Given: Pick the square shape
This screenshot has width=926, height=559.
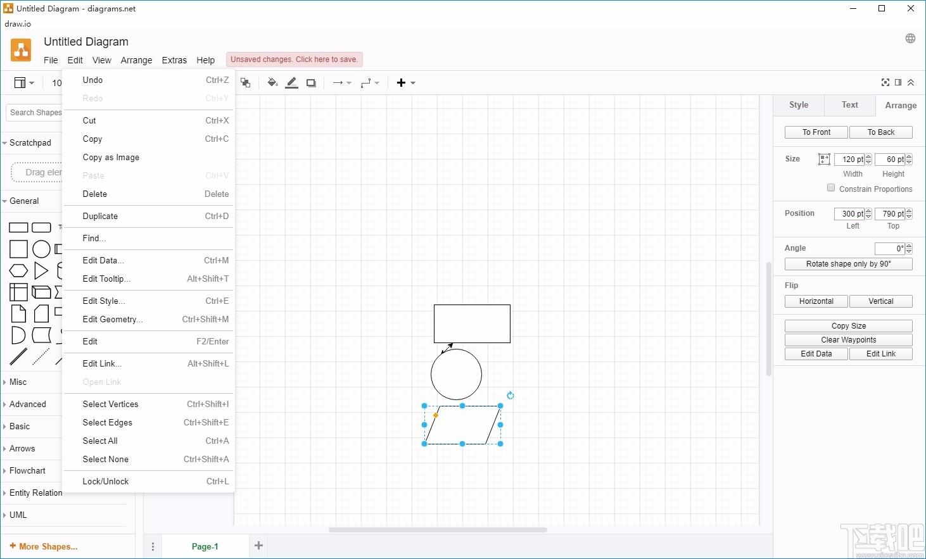Looking at the screenshot, I should (18, 249).
